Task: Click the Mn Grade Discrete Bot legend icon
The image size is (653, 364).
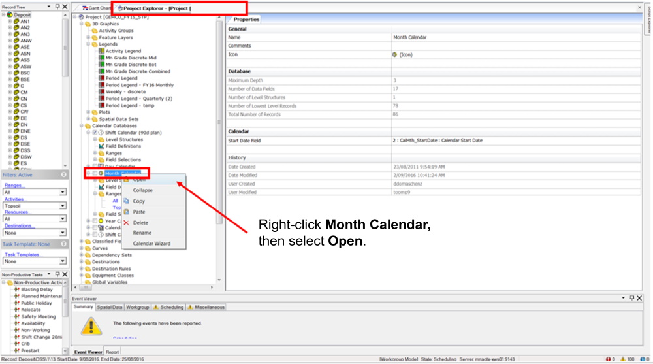Action: pyautogui.click(x=101, y=65)
